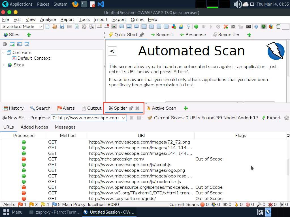Stop the spider scan
This screenshot has height=217, width=290.
139,118
